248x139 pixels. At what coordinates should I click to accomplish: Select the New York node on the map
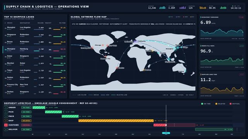click(x=108, y=46)
